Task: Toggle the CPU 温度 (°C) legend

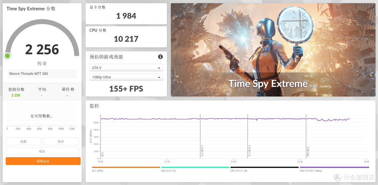Action: (x=195, y=169)
